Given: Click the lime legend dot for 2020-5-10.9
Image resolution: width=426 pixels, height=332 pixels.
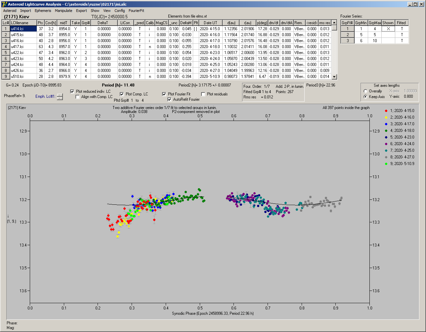Looking at the screenshot, I should 386,164.
